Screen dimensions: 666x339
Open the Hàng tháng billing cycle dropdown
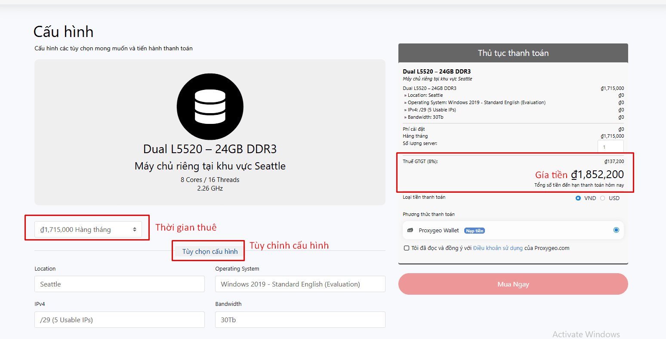[88, 230]
